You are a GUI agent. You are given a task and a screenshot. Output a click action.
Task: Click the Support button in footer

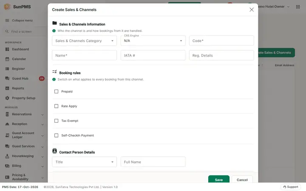pyautogui.click(x=291, y=187)
